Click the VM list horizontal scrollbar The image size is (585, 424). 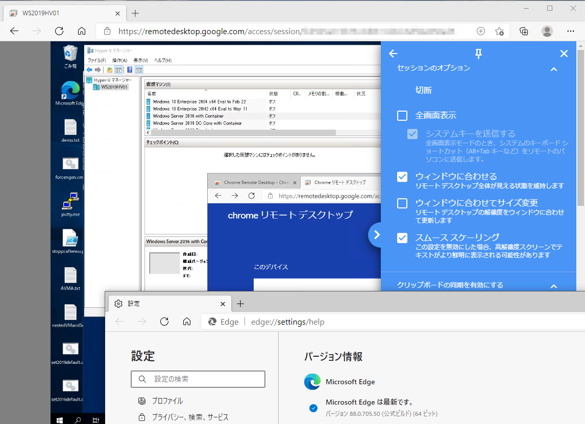pyautogui.click(x=243, y=132)
